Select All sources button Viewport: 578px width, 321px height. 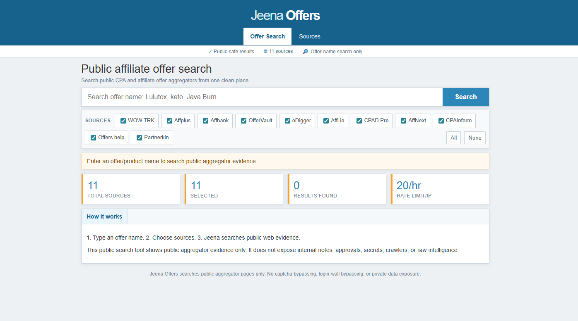(454, 138)
